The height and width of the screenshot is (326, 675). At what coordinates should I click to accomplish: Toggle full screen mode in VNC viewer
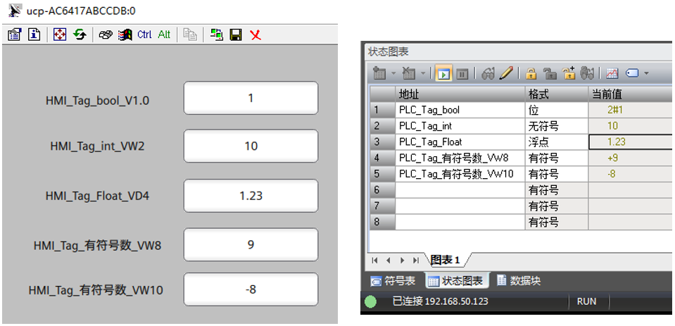(60, 35)
